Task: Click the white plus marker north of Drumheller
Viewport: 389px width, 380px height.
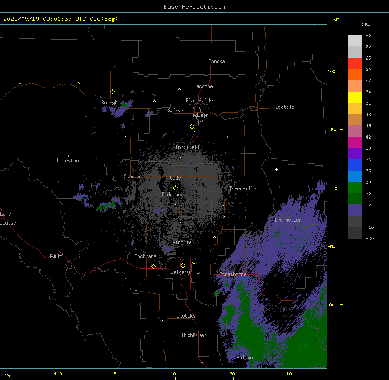Action: pos(276,169)
